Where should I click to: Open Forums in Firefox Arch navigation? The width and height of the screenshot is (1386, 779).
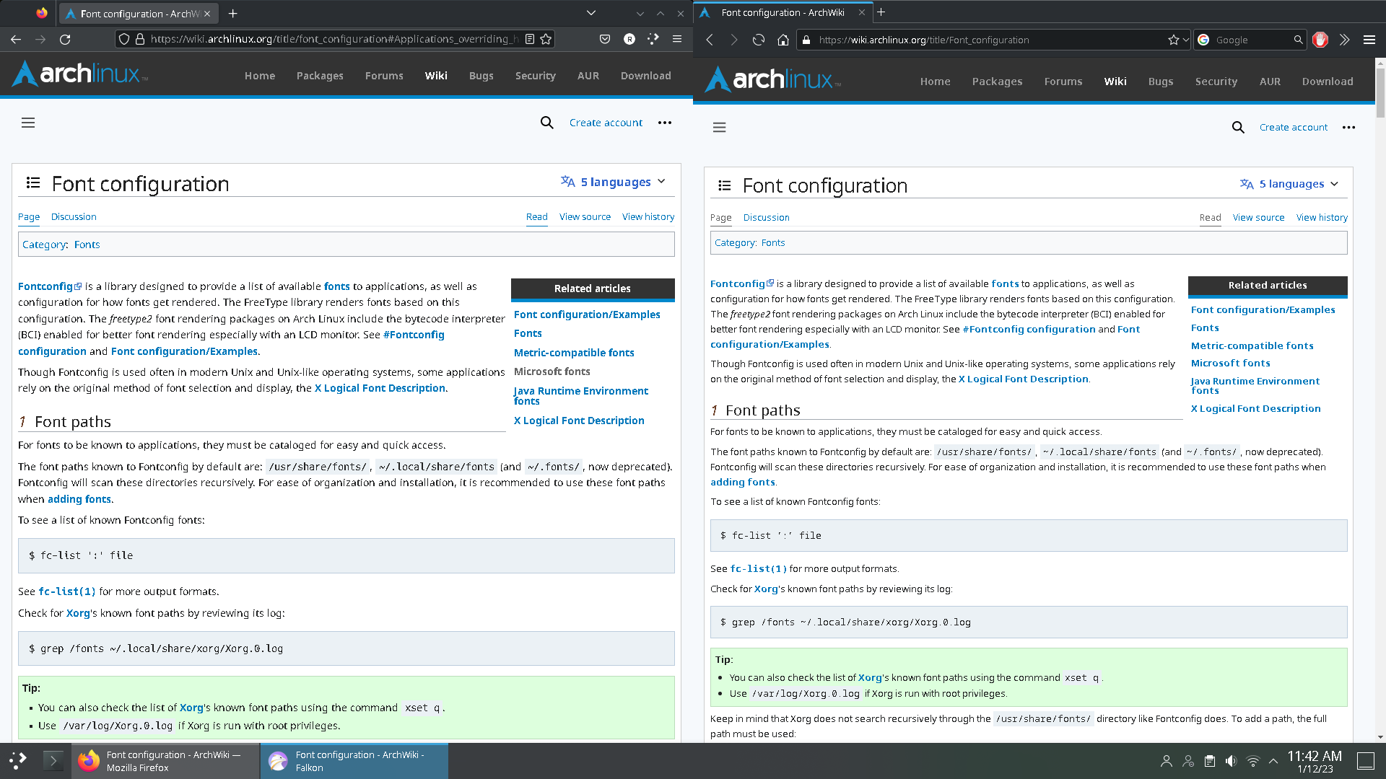click(384, 76)
